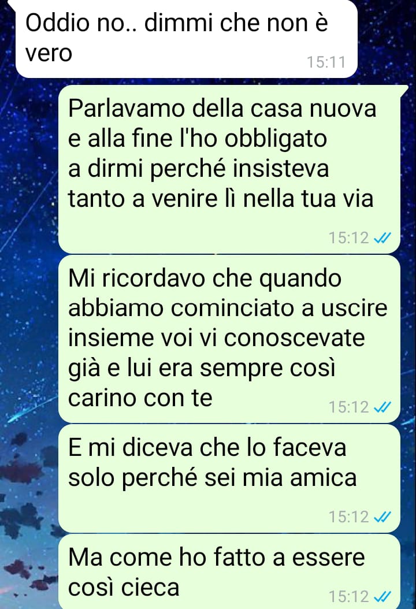
Task: Tap the 'E mi diceva che lo faceva' message
Action: (x=229, y=478)
